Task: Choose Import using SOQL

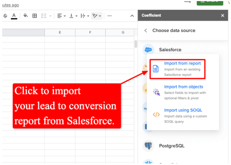Action: [x=180, y=116]
